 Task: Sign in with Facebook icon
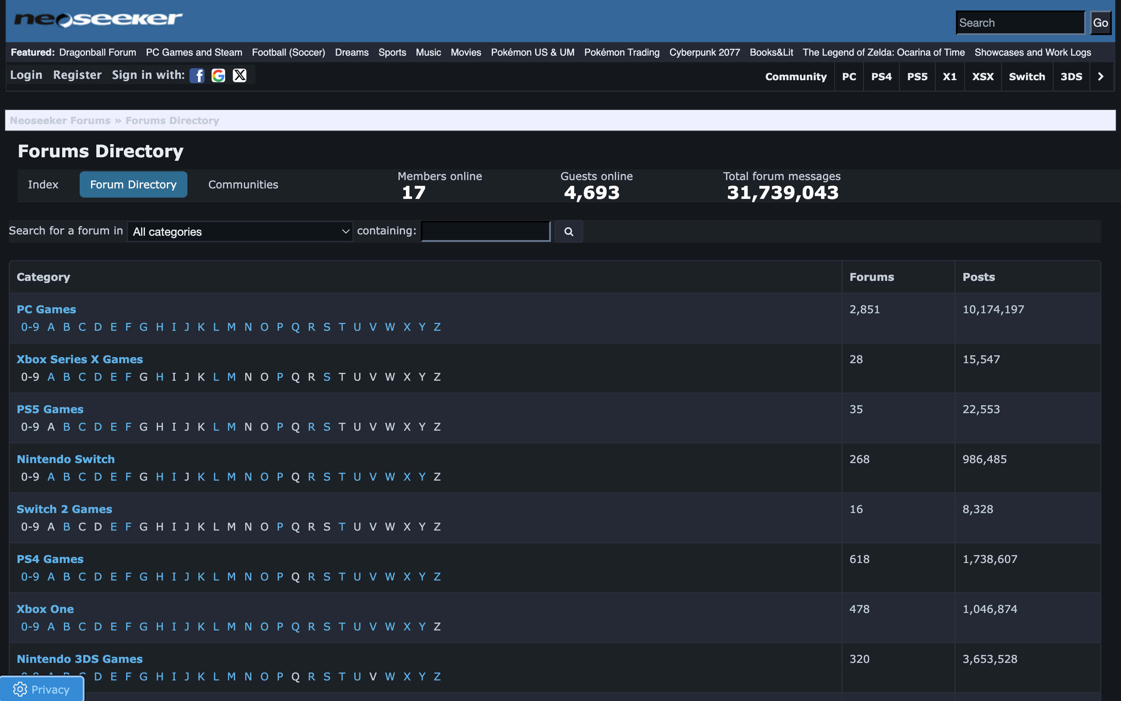tap(197, 75)
